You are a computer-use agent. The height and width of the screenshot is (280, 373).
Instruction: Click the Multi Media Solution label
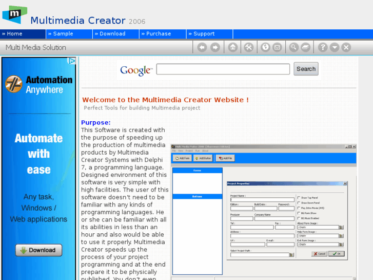[36, 48]
